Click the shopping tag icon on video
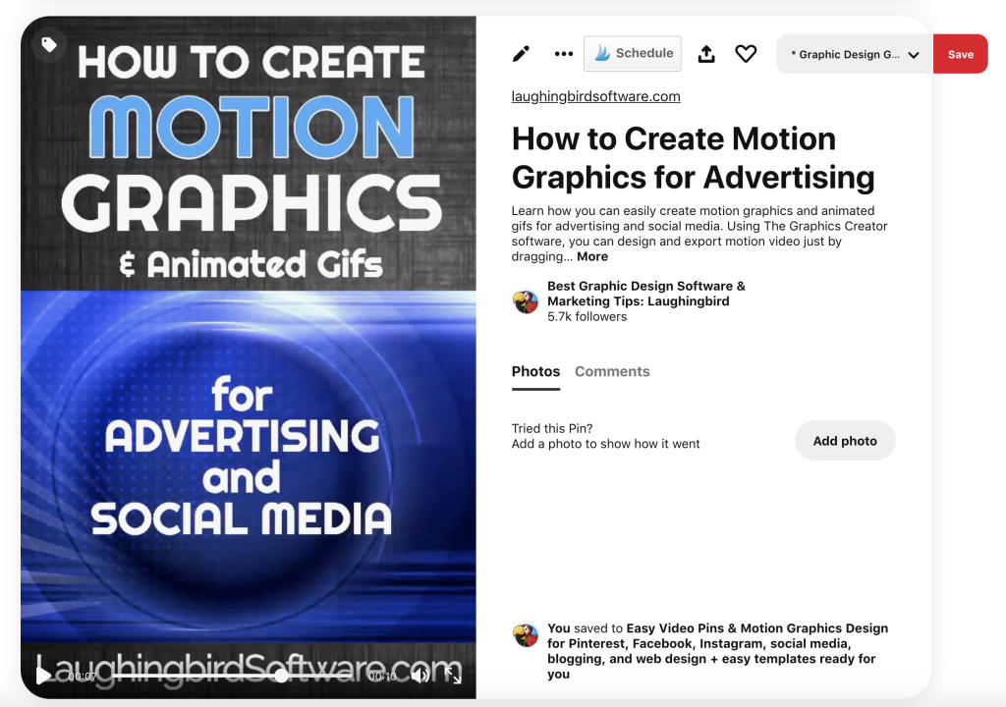 pos(49,45)
